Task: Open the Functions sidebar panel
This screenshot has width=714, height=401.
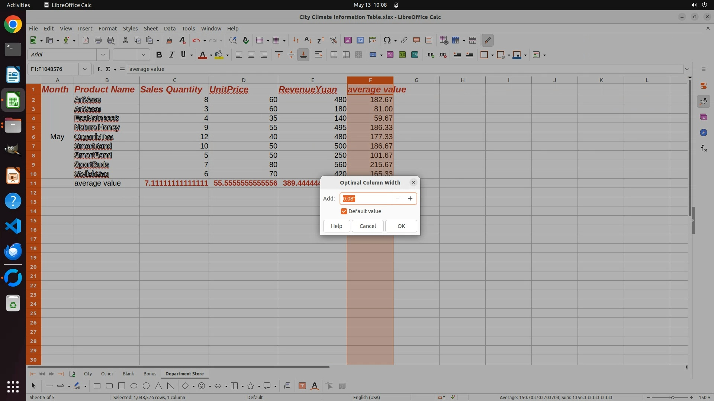Action: point(704,149)
